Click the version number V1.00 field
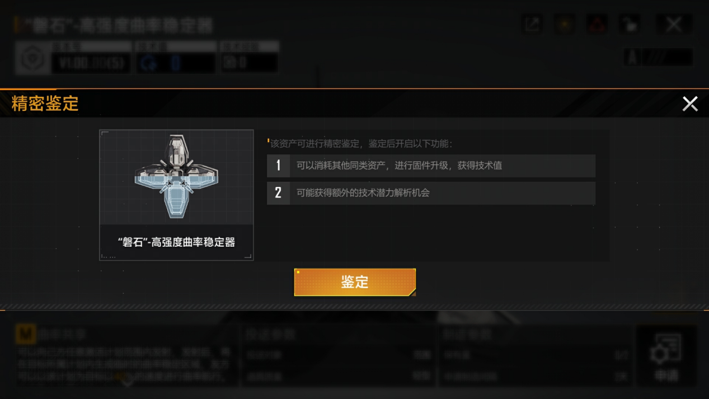The width and height of the screenshot is (709, 399). (x=92, y=63)
